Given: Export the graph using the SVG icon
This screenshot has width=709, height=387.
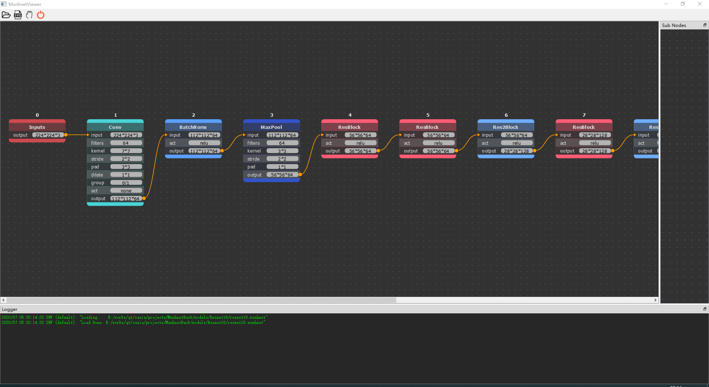Looking at the screenshot, I should [18, 15].
